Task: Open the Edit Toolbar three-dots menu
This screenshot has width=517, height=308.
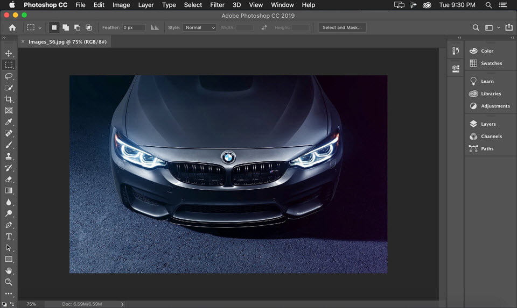Action: (x=9, y=293)
